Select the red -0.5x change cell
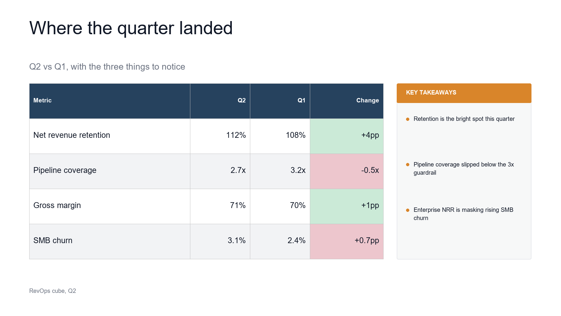Screen dimensions: 561x316 click(347, 171)
